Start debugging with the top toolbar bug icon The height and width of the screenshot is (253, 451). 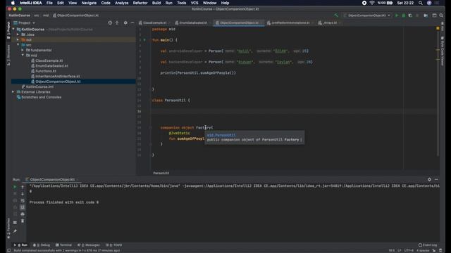click(x=404, y=15)
